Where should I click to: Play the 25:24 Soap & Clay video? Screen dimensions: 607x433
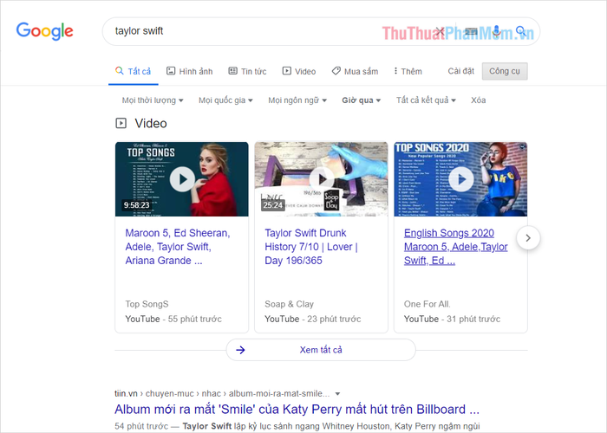tap(322, 179)
